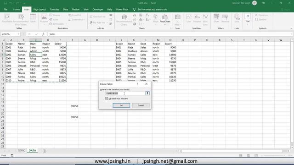Click the Select All corner triangle
This screenshot has height=165, width=294.
[3, 40]
